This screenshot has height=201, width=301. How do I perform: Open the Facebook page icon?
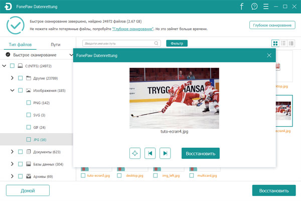[241, 7]
